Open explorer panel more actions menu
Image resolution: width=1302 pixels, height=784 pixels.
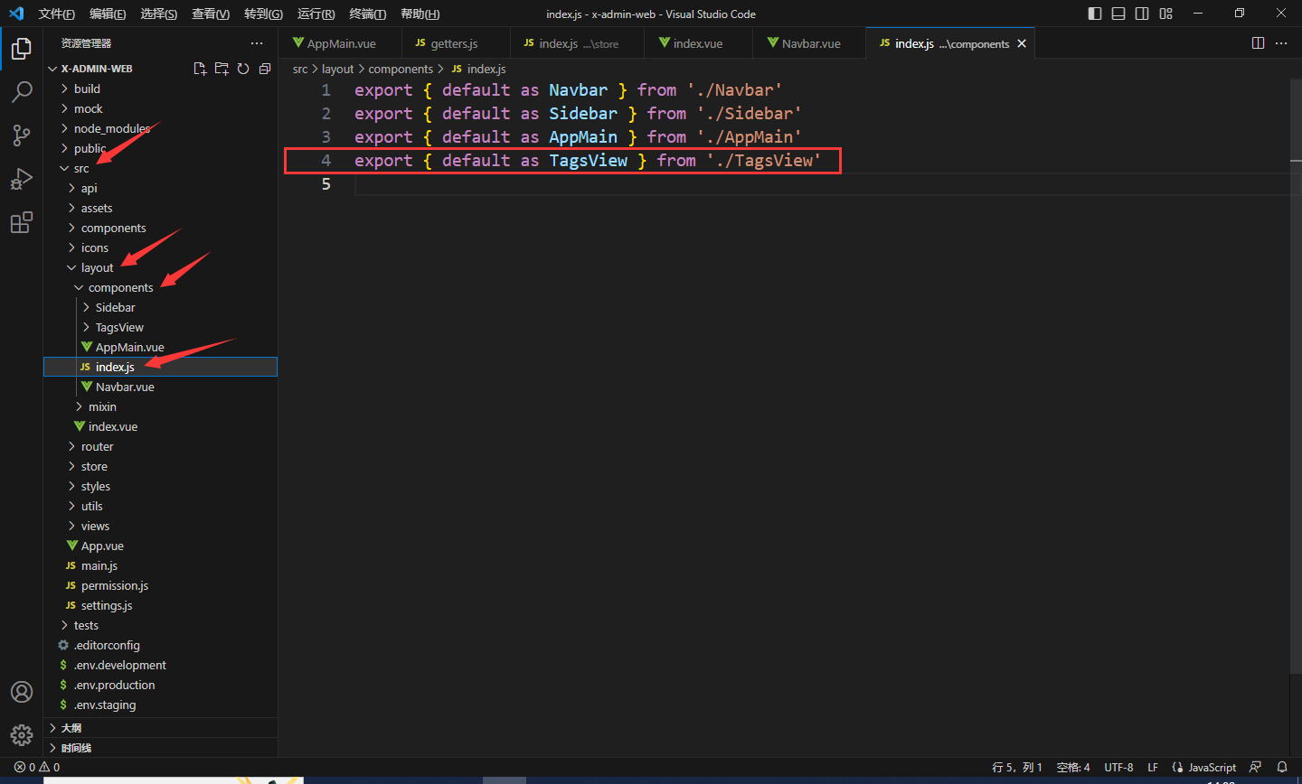257,43
